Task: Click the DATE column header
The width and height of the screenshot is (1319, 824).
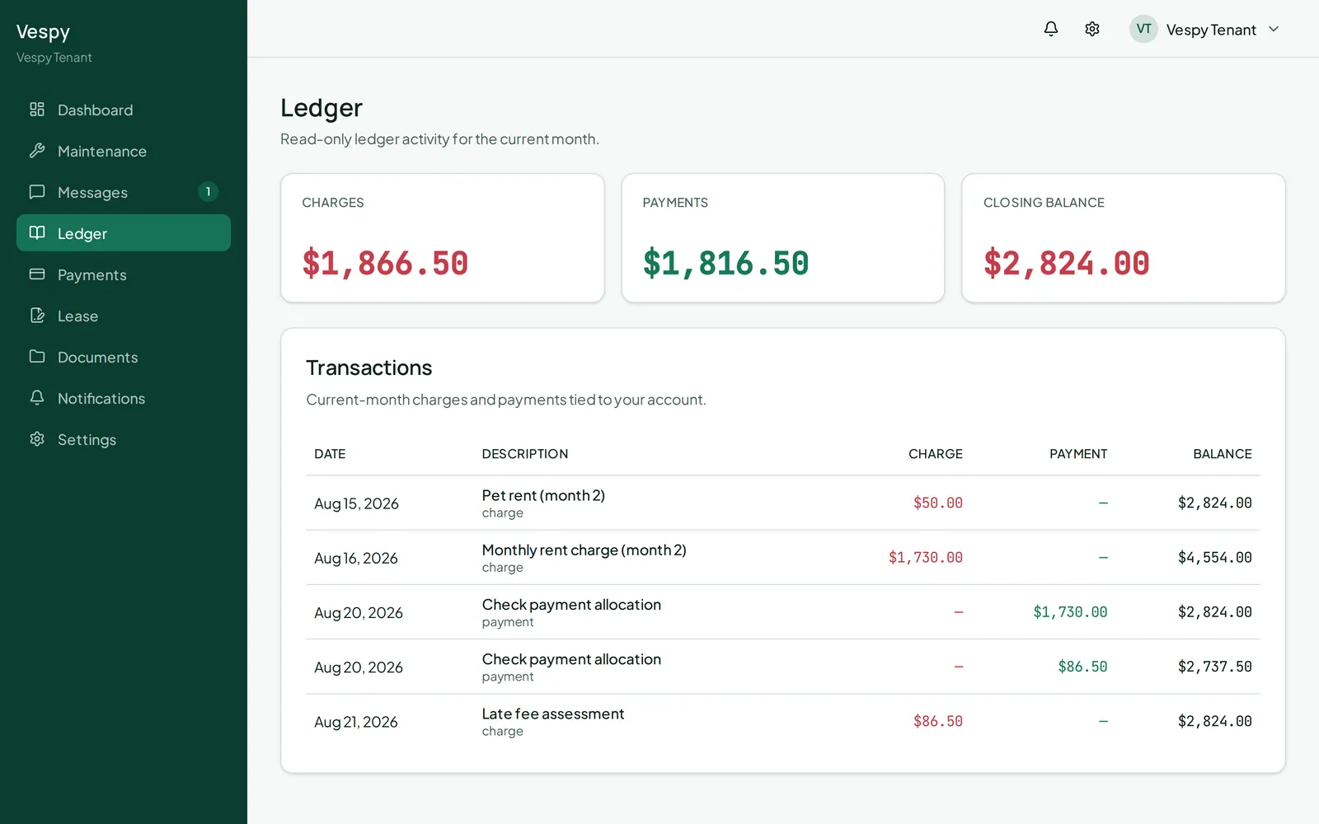Action: tap(330, 454)
